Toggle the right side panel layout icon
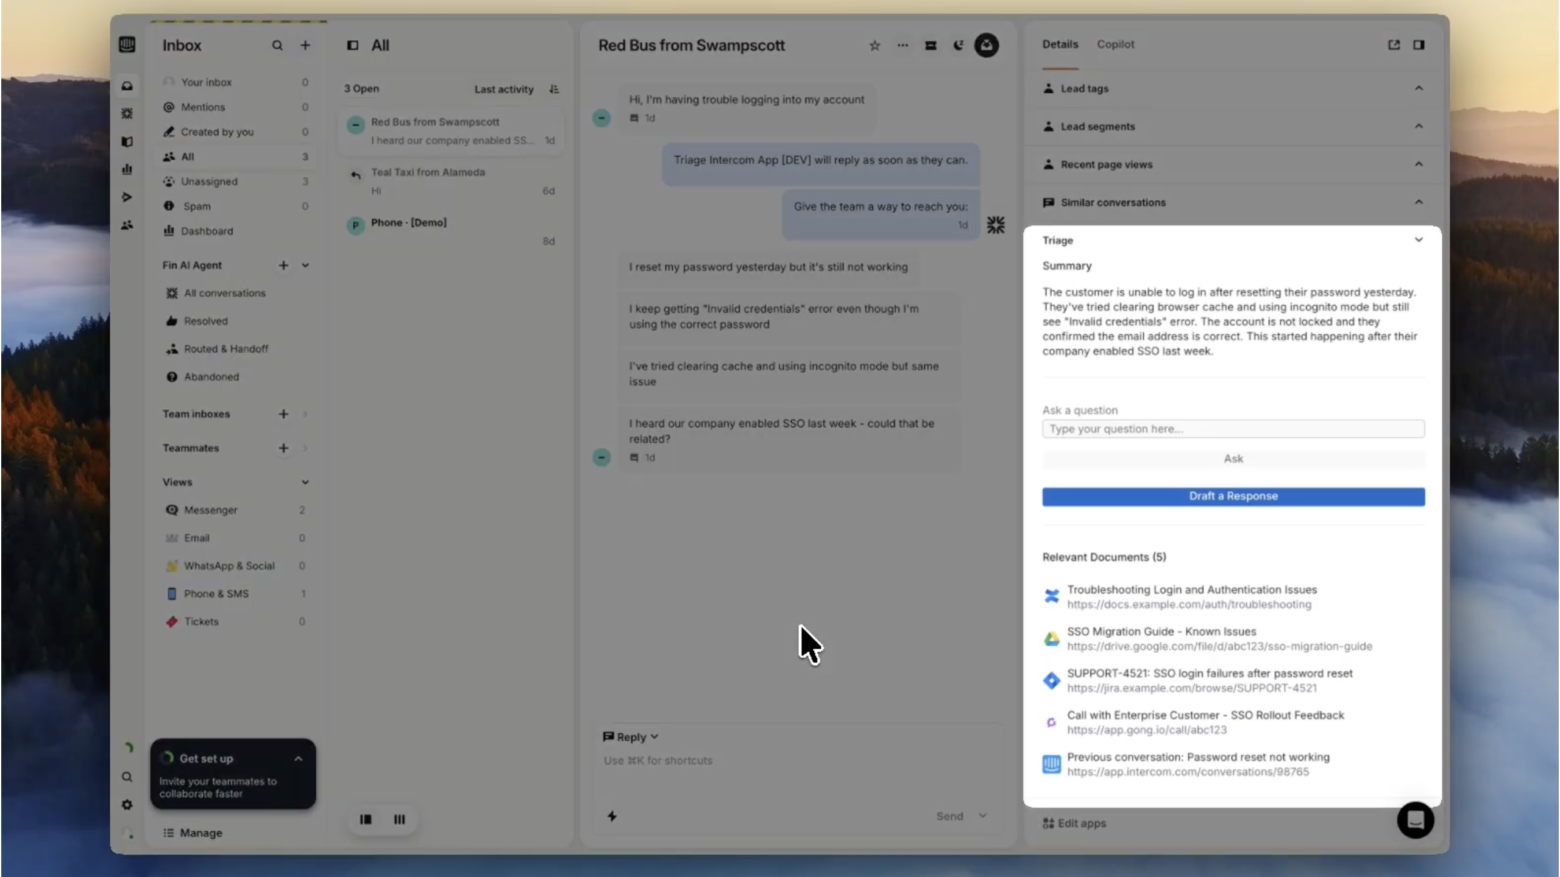The height and width of the screenshot is (877, 1560). pyautogui.click(x=1419, y=45)
